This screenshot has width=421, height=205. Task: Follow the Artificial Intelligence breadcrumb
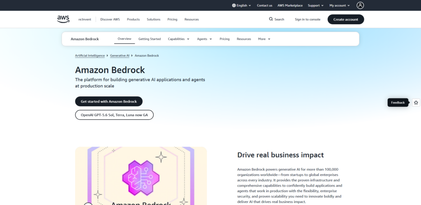[x=90, y=55]
